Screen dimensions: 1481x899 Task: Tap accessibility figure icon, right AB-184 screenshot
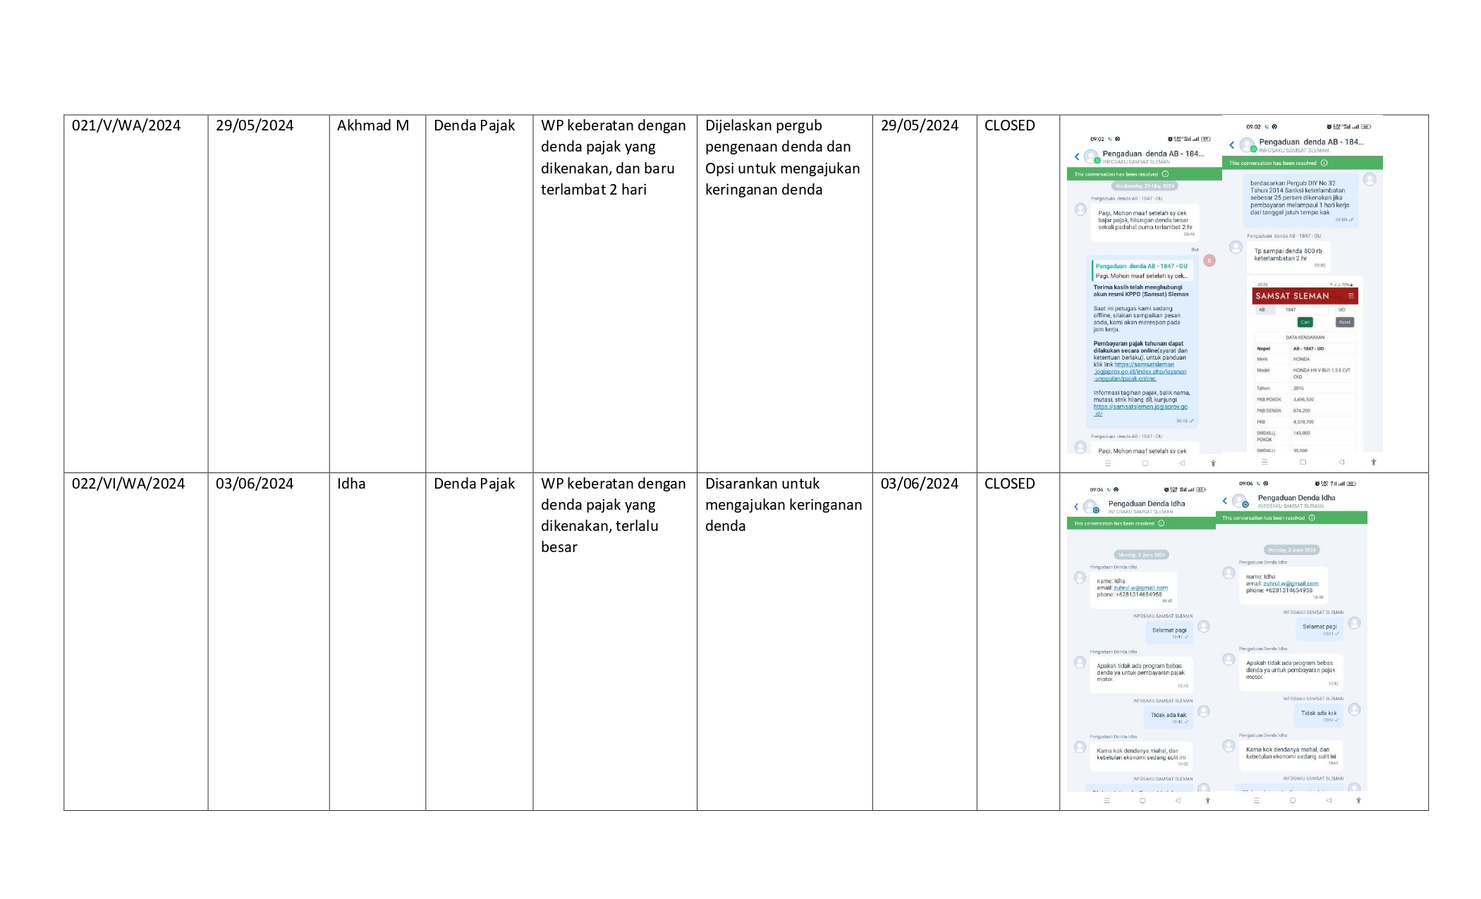click(1373, 462)
